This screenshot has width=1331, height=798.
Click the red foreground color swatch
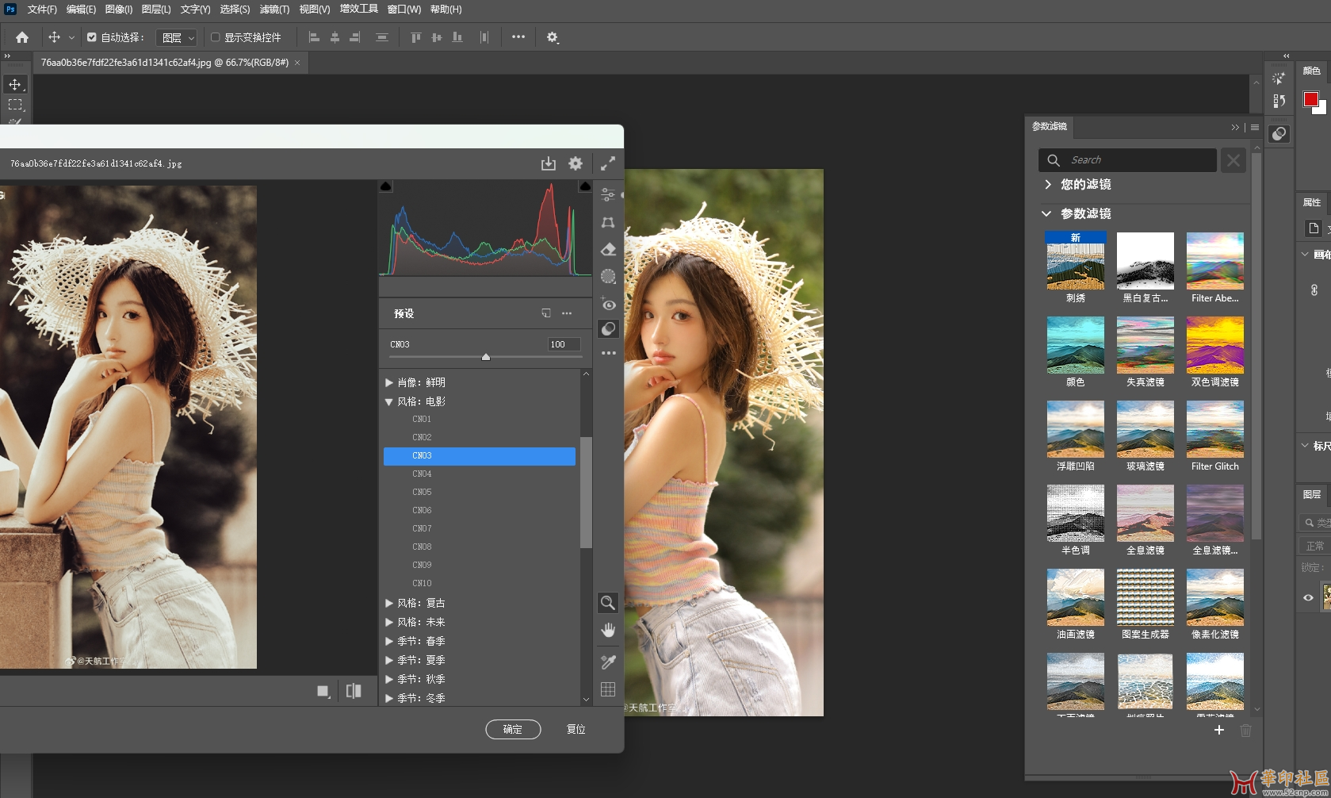(1310, 99)
